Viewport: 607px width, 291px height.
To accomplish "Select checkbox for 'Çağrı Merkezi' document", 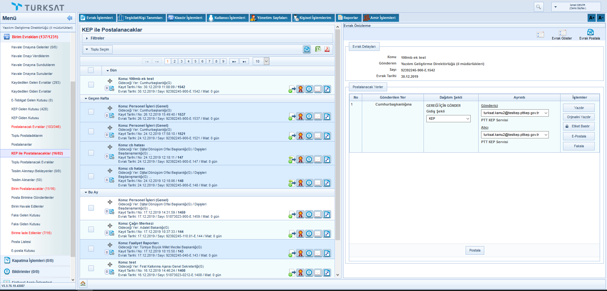I will (x=91, y=229).
